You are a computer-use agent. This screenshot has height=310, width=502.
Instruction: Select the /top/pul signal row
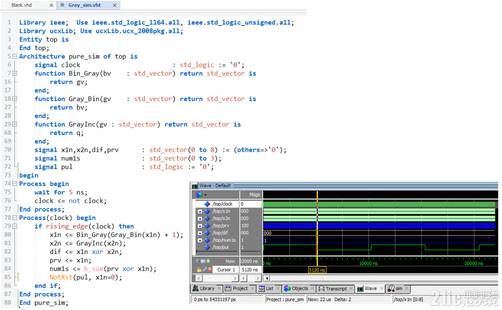click(x=220, y=247)
